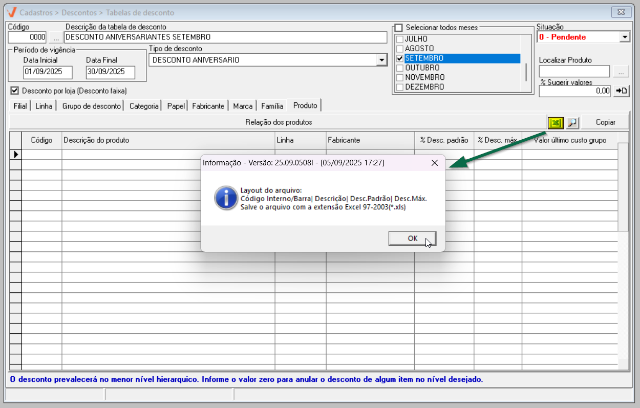
Task: Click the magnifier search icon button
Action: click(572, 122)
